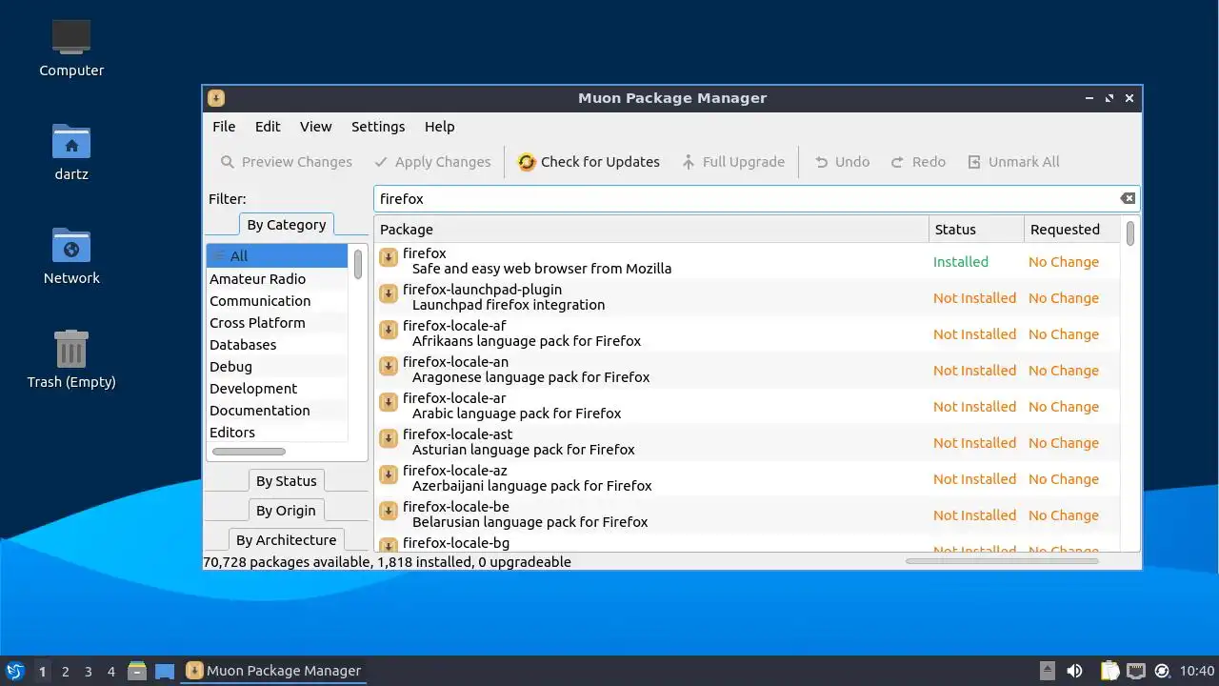Click the 10:40 clock in taskbar

point(1197,671)
